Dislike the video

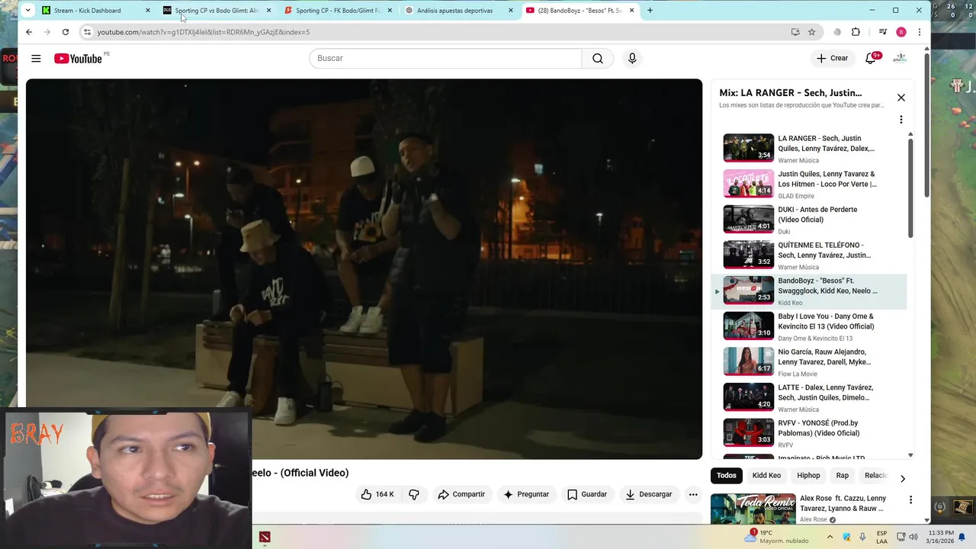tap(414, 494)
